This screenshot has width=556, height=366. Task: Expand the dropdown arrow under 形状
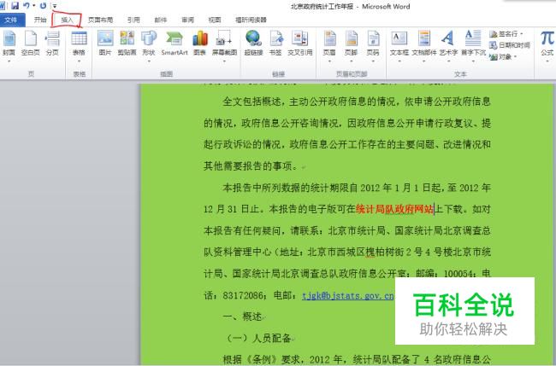[149, 61]
